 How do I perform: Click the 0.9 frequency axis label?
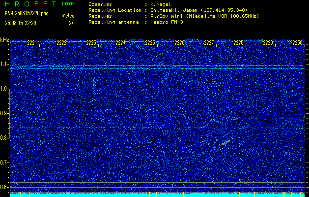tap(4, 113)
